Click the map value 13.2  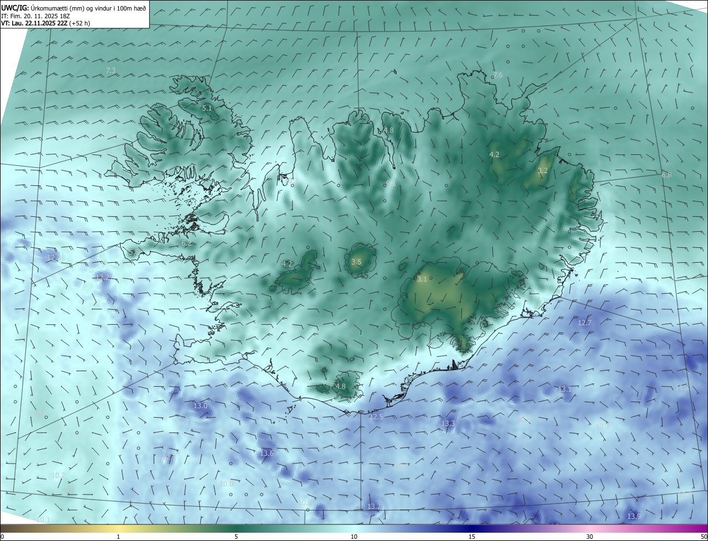(374, 506)
